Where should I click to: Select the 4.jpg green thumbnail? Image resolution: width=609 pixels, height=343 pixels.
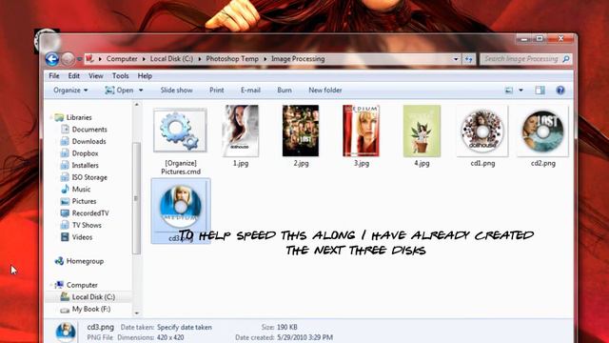pos(422,131)
